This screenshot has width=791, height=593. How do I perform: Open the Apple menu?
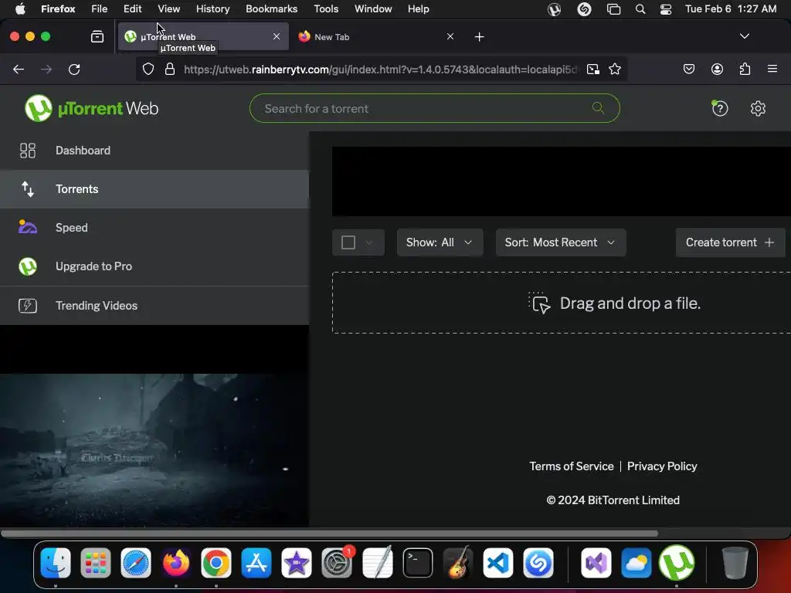[x=19, y=9]
